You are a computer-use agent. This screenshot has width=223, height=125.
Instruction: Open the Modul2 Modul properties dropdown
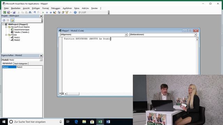pos(41,60)
